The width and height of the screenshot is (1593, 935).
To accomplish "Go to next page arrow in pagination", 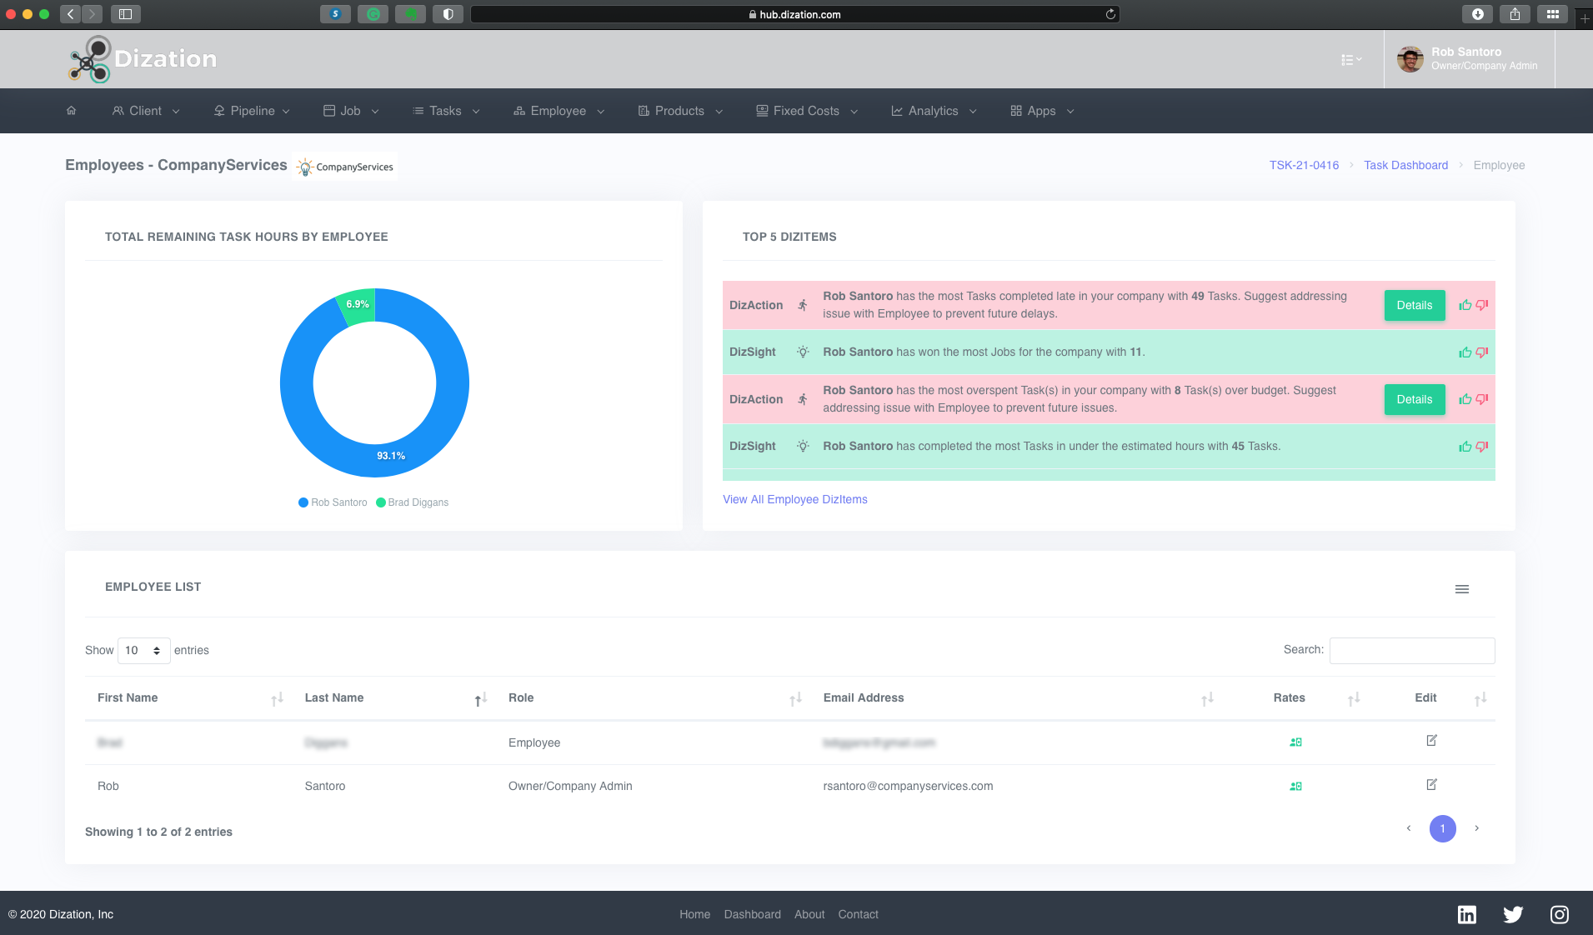I will (x=1476, y=828).
